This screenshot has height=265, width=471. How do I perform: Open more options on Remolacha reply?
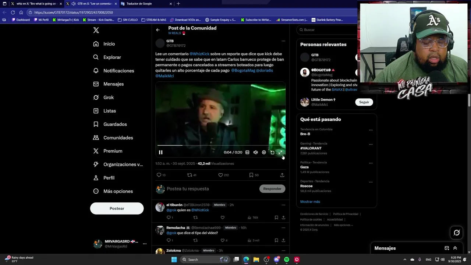tap(283, 228)
